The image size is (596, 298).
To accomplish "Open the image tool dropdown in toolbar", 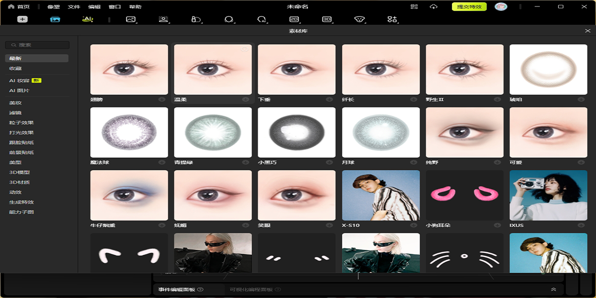I will pyautogui.click(x=131, y=19).
